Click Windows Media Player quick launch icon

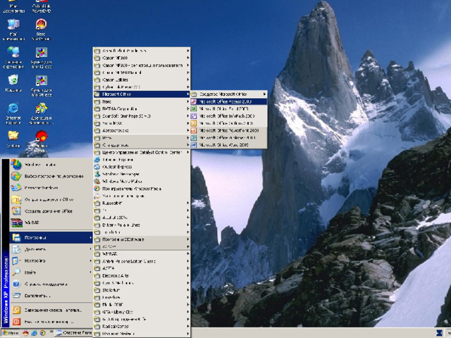(42, 333)
